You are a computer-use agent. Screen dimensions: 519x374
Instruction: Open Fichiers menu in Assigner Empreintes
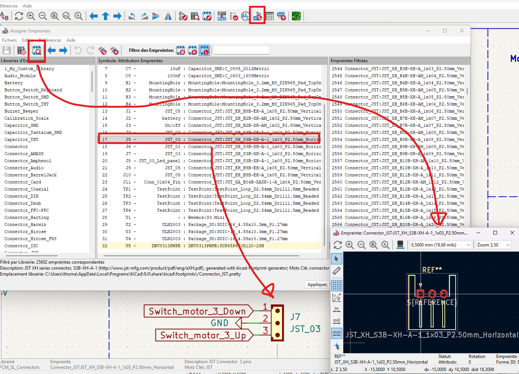[x=9, y=40]
